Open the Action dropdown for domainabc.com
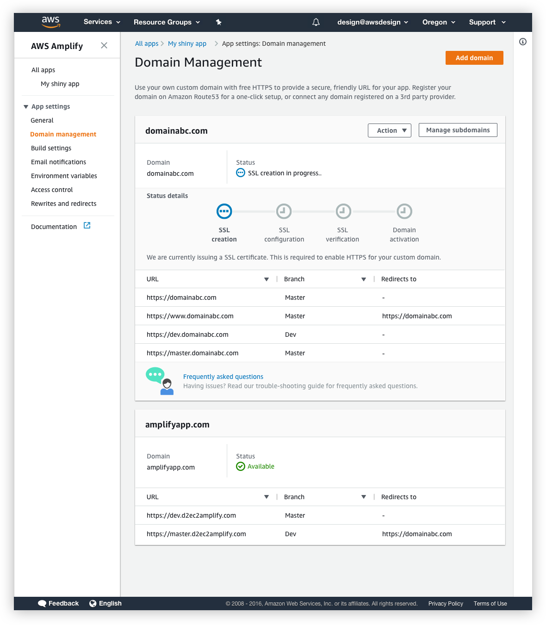This screenshot has height=625, width=546. pyautogui.click(x=390, y=130)
